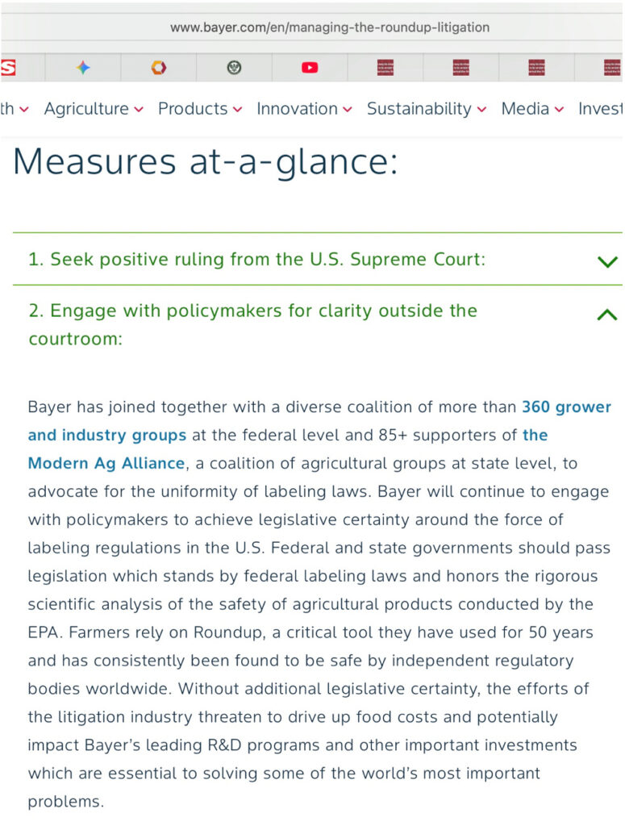
Task: Click the chevron next to Media
Action: [559, 110]
